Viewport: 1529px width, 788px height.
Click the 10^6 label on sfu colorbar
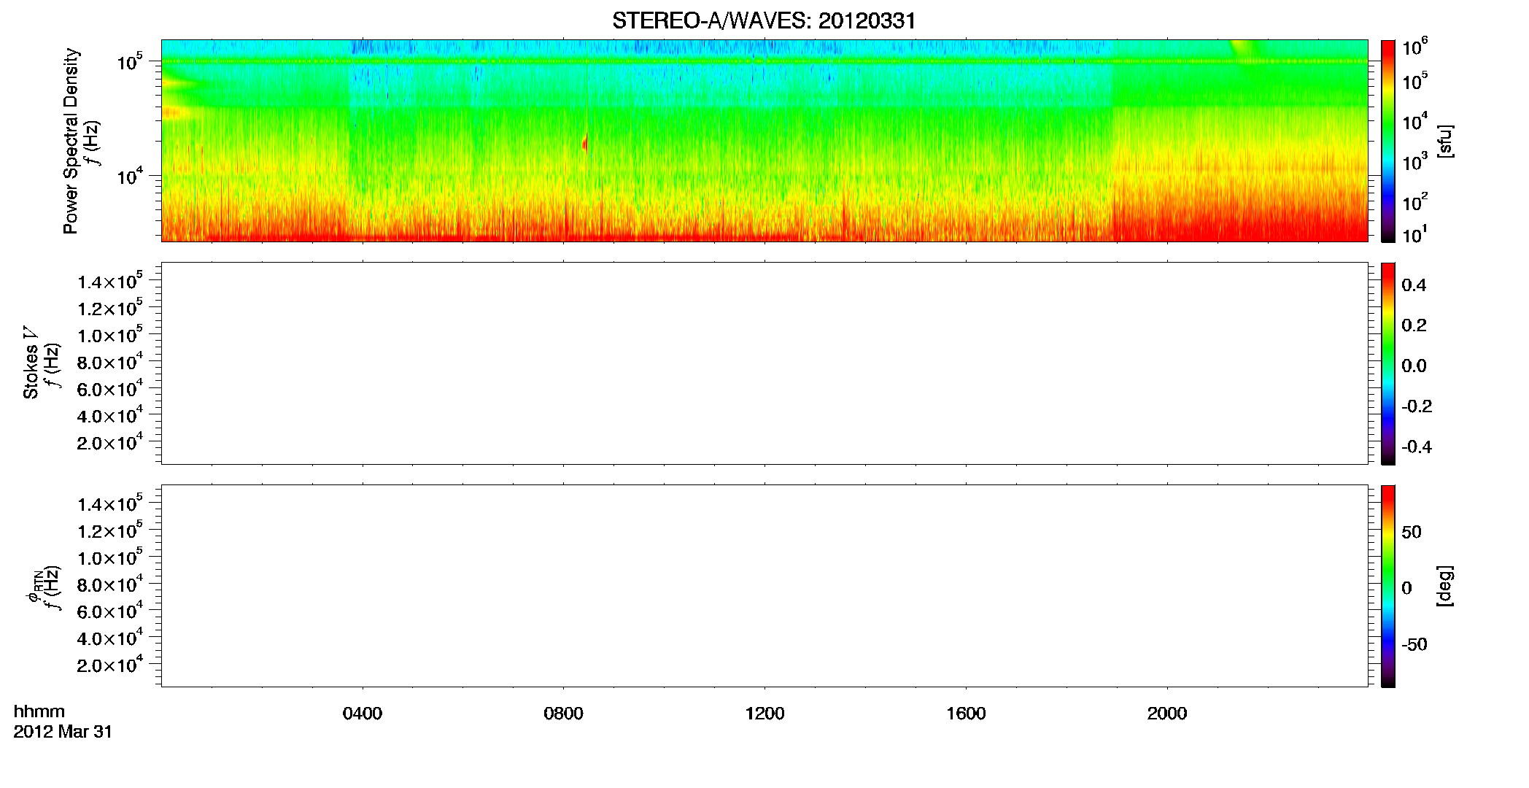(x=1415, y=47)
